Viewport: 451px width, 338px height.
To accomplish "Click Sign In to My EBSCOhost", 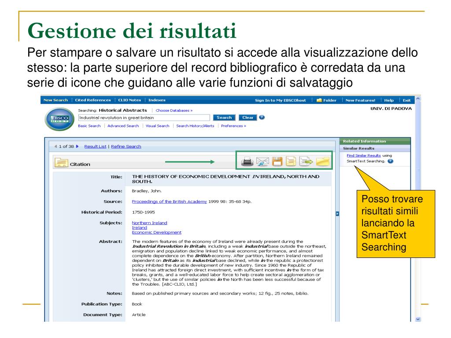I will pos(281,100).
